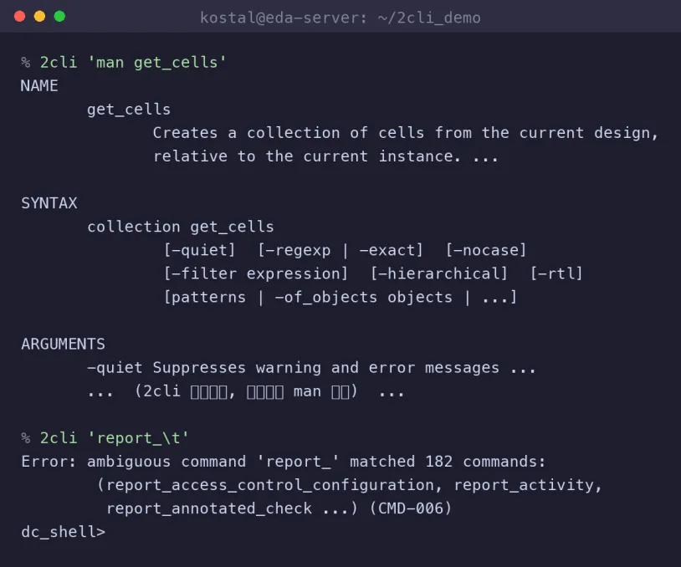Screen dimensions: 681x567
Task: Click the report_access_control_configuration command name
Action: 269,485
